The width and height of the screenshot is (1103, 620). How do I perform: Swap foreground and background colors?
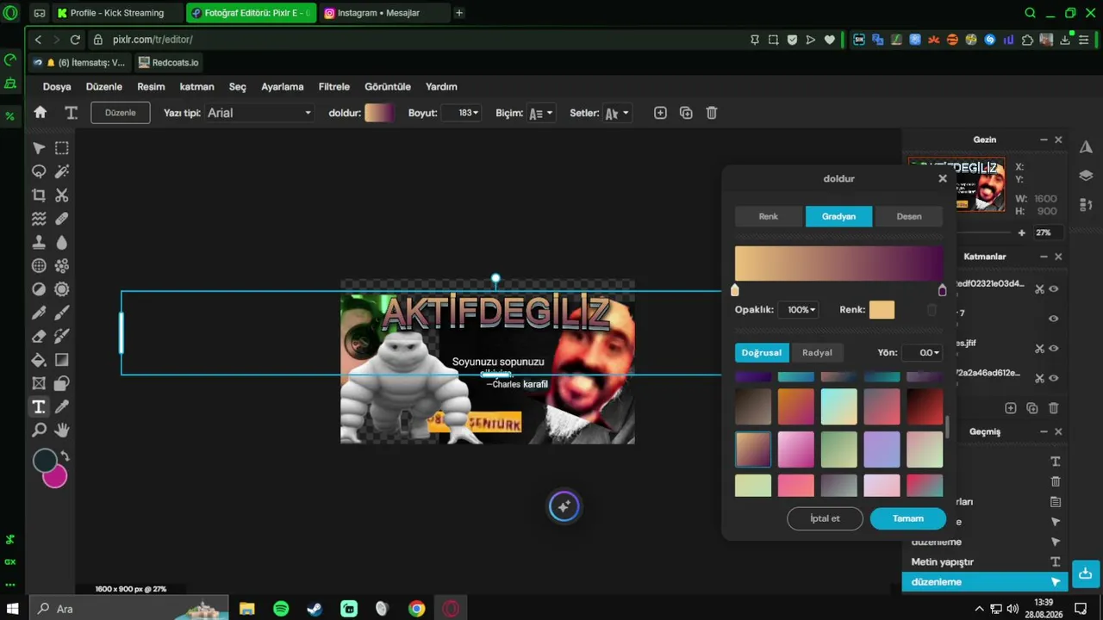[65, 456]
